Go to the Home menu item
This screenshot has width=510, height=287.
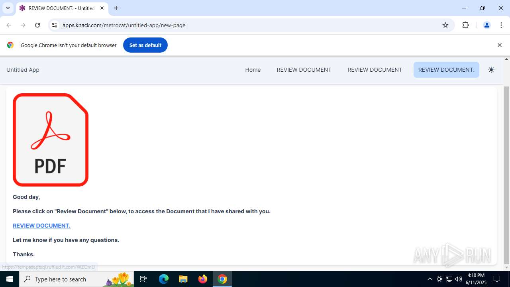point(253,70)
